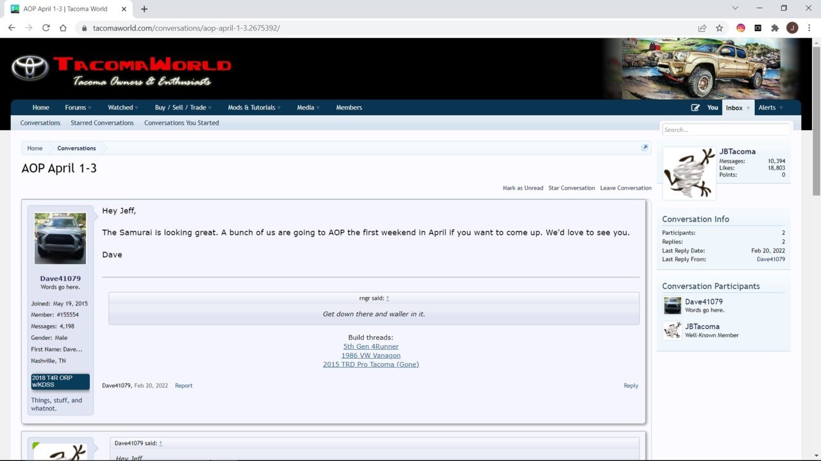Click Dave41079 participant avatar icon
Image resolution: width=821 pixels, height=461 pixels.
[672, 305]
